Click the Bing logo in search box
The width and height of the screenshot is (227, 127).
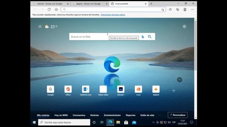143,37
